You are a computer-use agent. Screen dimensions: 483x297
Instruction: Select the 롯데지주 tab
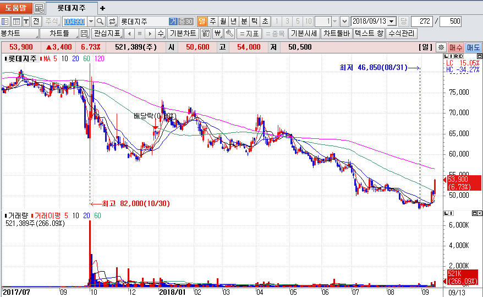[x=72, y=8]
